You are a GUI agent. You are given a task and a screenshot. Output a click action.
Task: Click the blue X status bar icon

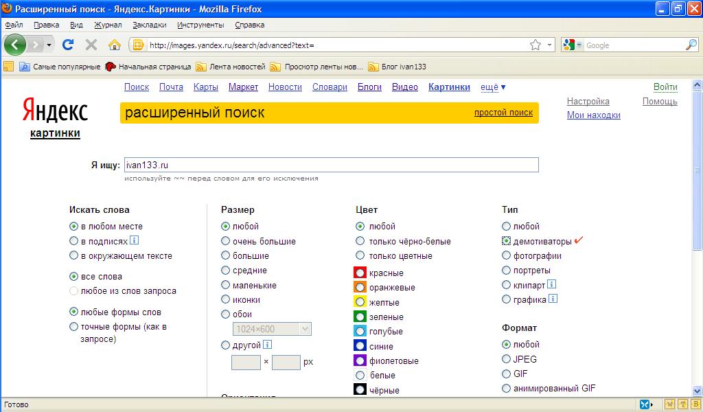644,404
